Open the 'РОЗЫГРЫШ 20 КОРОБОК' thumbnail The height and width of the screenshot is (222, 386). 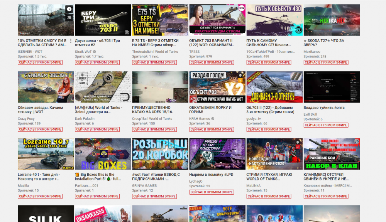(160, 154)
